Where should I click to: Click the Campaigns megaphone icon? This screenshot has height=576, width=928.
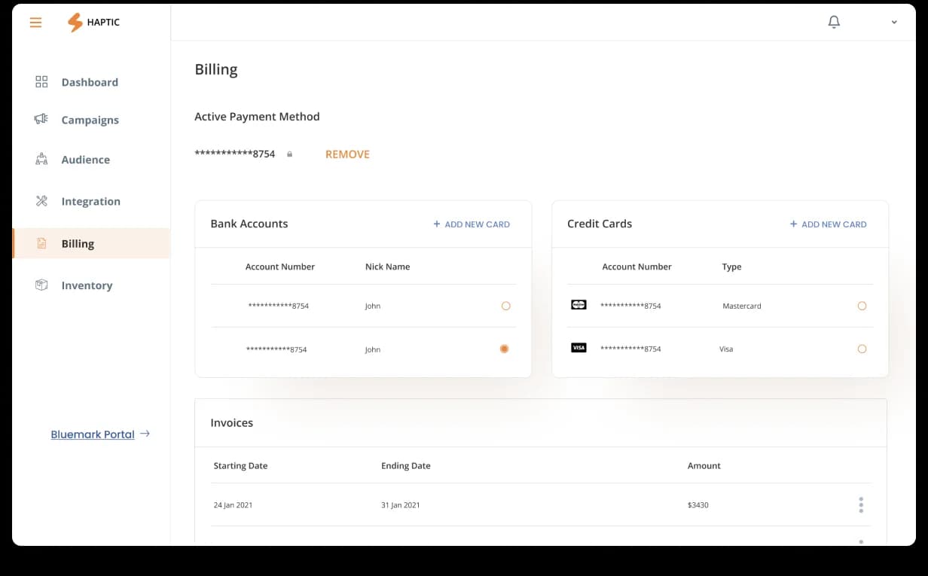pyautogui.click(x=41, y=119)
